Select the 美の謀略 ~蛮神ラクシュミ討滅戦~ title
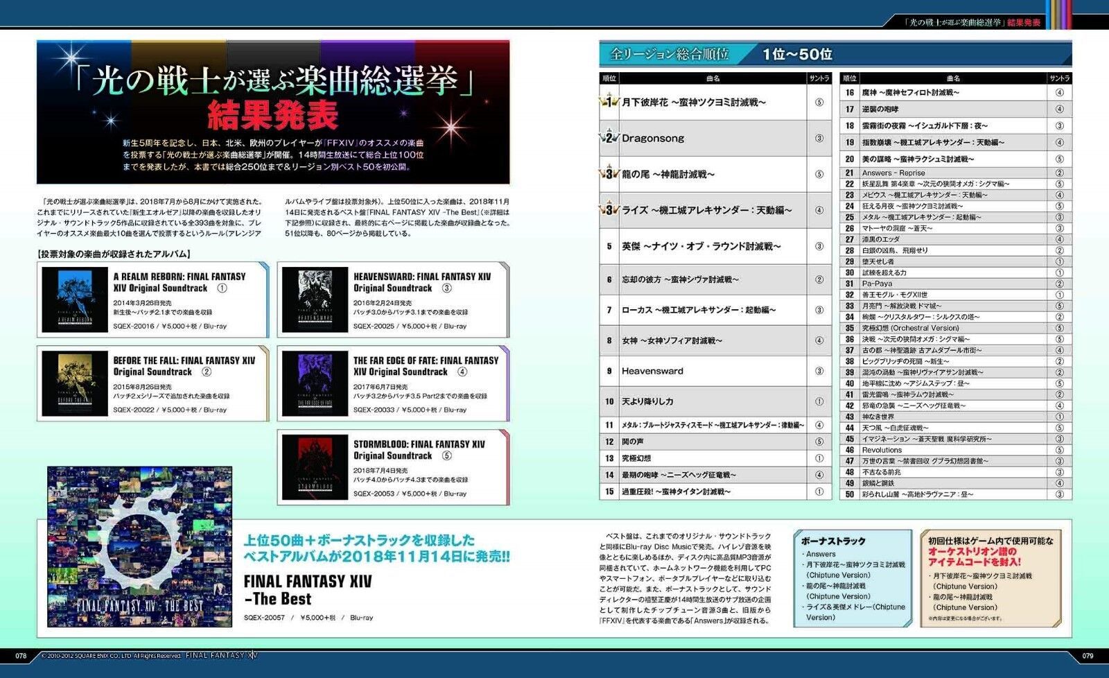This screenshot has width=1109, height=678. [x=918, y=159]
